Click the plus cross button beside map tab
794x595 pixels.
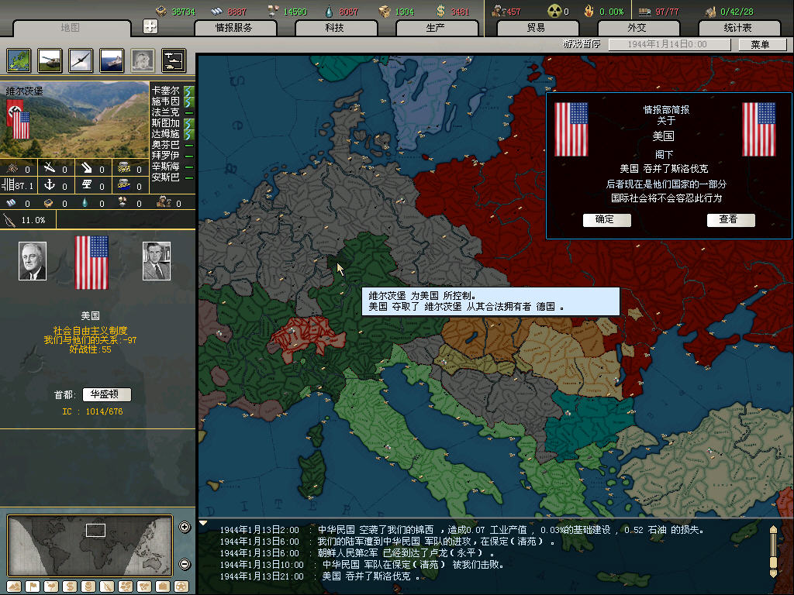coord(150,26)
